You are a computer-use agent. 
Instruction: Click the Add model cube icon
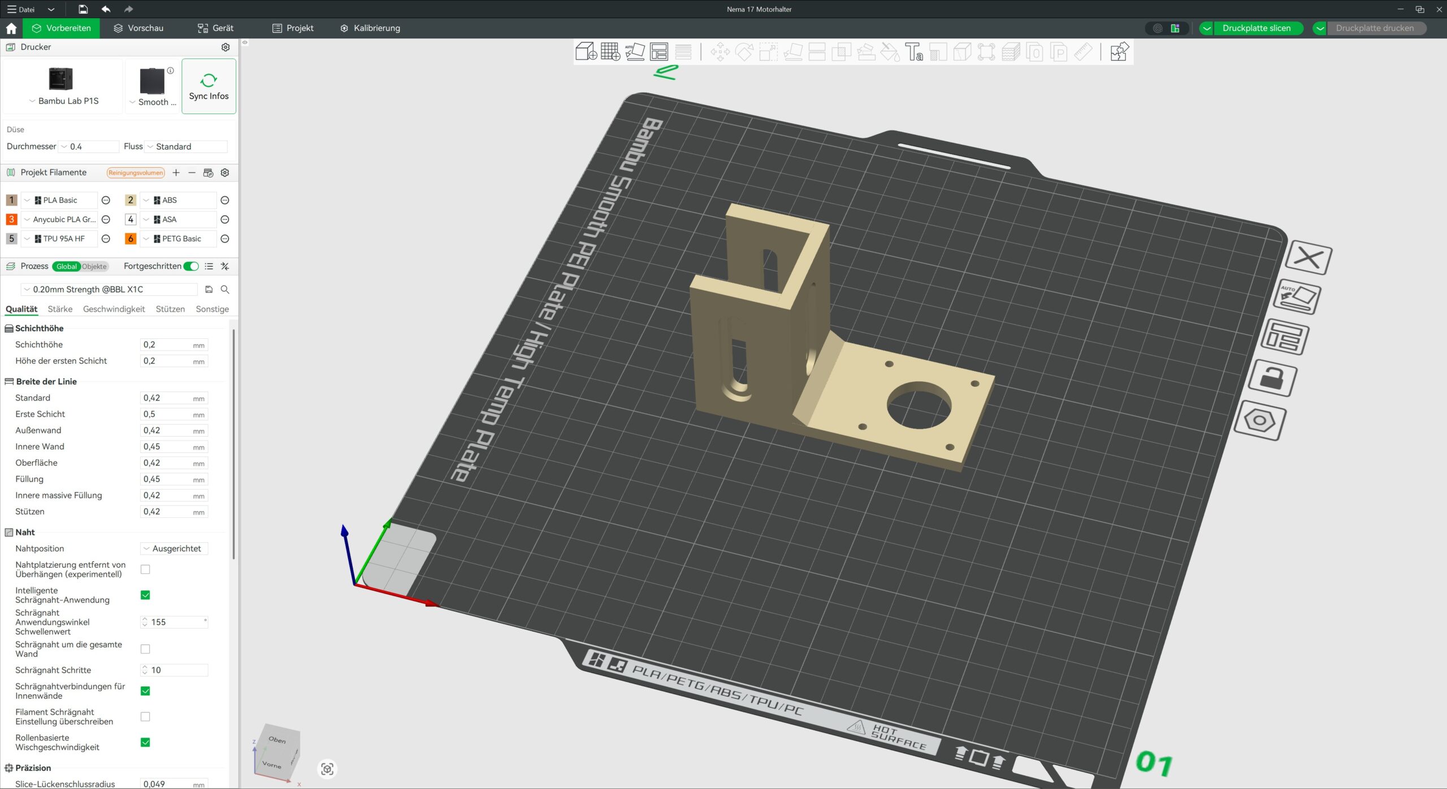click(586, 52)
